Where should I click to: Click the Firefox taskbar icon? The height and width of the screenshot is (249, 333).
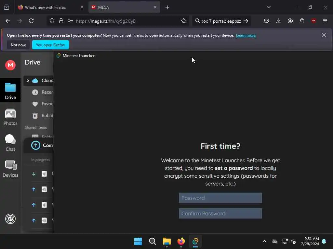tap(181, 241)
